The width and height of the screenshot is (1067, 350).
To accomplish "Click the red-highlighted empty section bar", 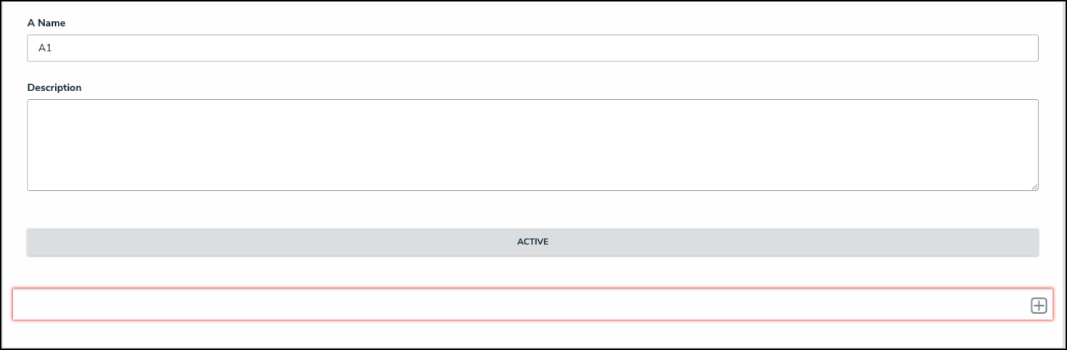I will point(507,305).
